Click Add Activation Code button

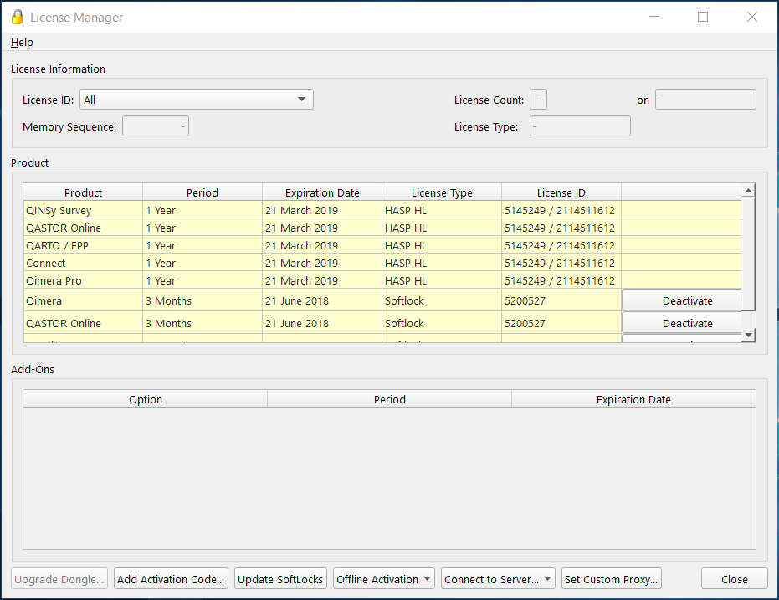tap(171, 579)
